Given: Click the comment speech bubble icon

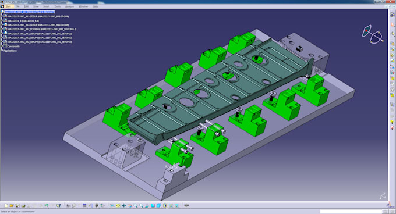Looking at the screenshot, I should pos(75,206).
